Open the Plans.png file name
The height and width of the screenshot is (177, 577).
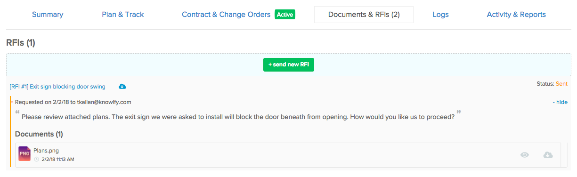click(46, 151)
